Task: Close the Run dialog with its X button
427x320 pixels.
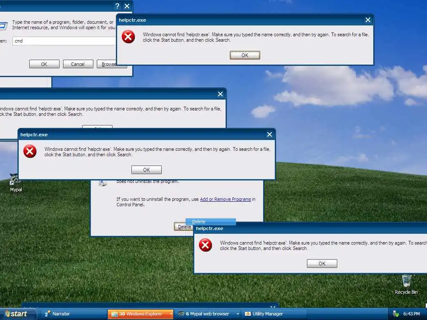Action: coord(127,6)
